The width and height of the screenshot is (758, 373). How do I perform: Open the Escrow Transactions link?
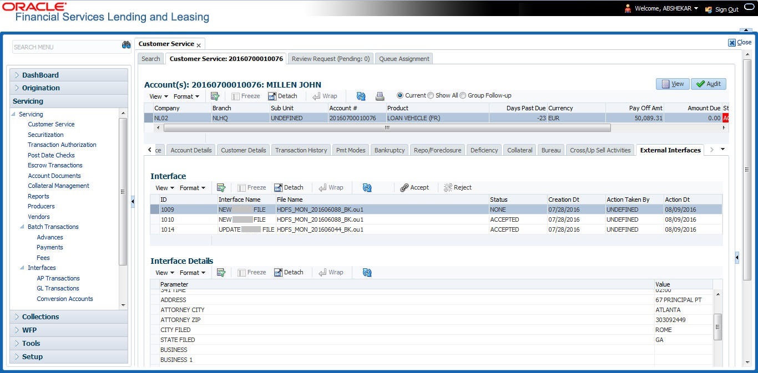pos(55,165)
